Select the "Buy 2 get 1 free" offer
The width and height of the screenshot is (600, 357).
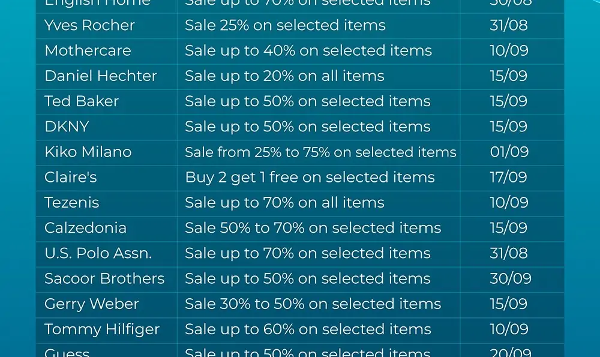point(310,178)
